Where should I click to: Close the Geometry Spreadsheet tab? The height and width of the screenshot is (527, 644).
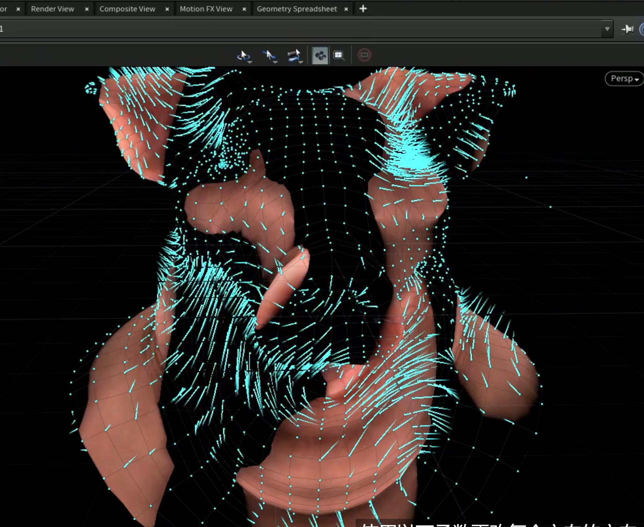coord(346,9)
